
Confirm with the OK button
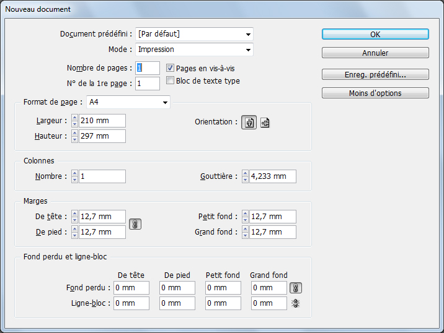click(x=375, y=34)
